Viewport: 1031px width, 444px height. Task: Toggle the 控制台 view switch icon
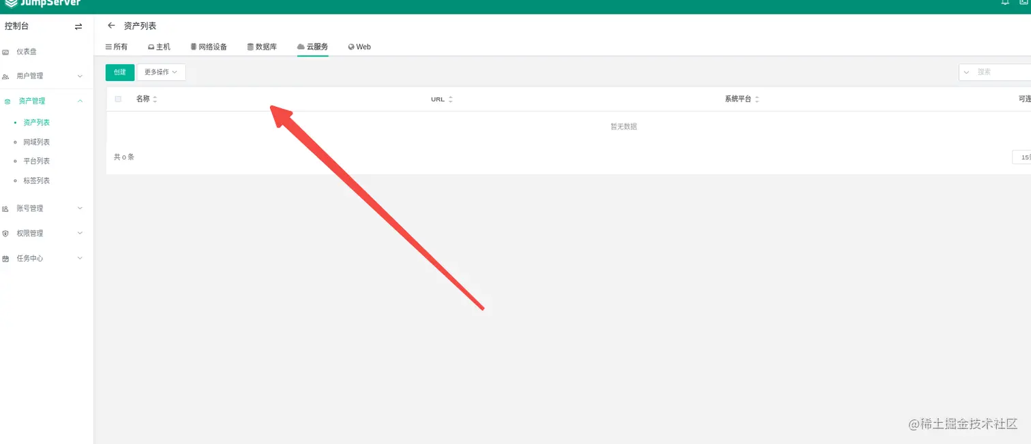tap(78, 27)
